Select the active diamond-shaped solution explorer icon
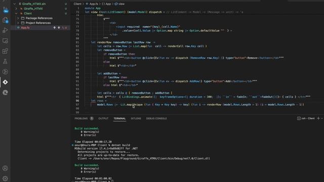The height and width of the screenshot is (182, 324). click(x=5, y=82)
